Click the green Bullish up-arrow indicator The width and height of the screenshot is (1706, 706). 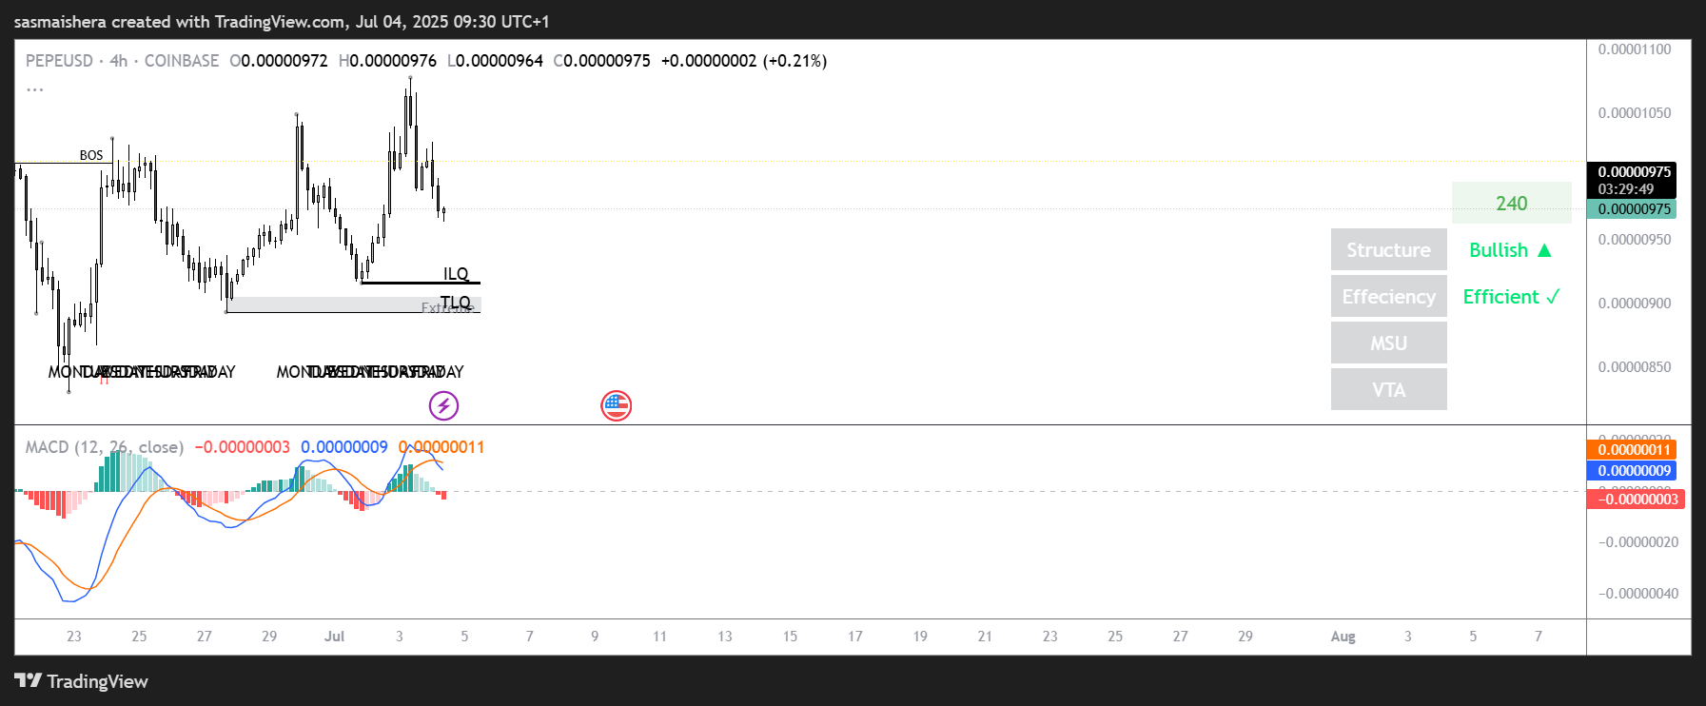(x=1510, y=250)
